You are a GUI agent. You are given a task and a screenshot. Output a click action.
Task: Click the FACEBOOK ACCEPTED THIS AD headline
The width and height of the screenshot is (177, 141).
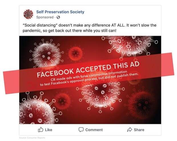click(88, 69)
